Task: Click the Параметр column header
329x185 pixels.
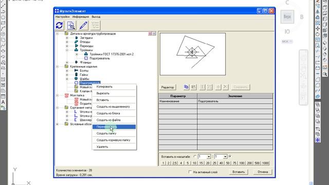Action: [178, 96]
